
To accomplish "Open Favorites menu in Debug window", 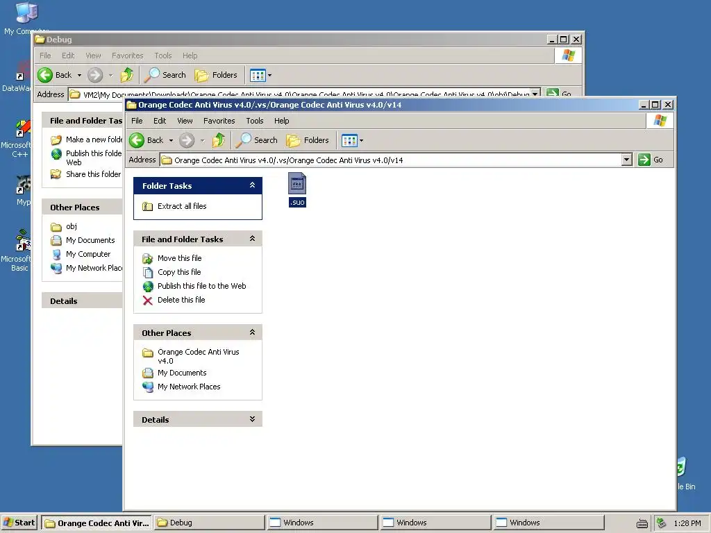I will (x=128, y=56).
